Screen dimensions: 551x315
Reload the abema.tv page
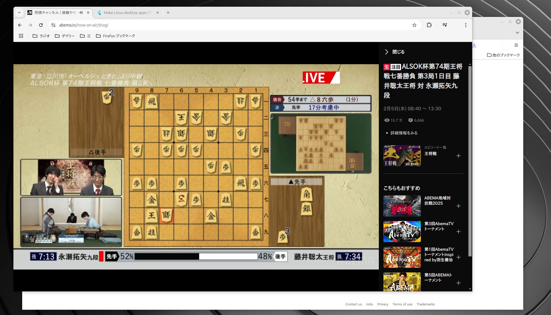click(x=41, y=25)
